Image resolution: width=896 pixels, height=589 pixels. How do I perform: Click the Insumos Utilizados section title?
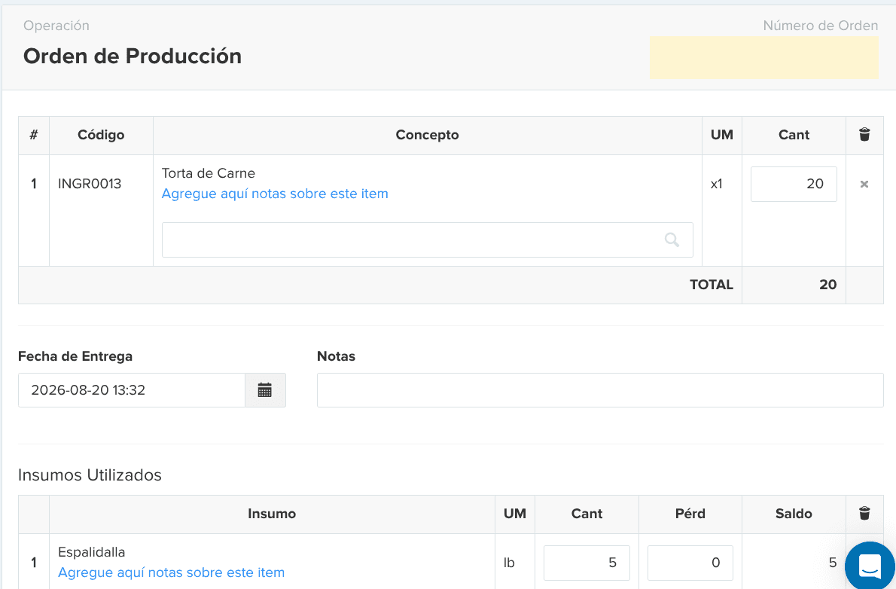click(90, 475)
